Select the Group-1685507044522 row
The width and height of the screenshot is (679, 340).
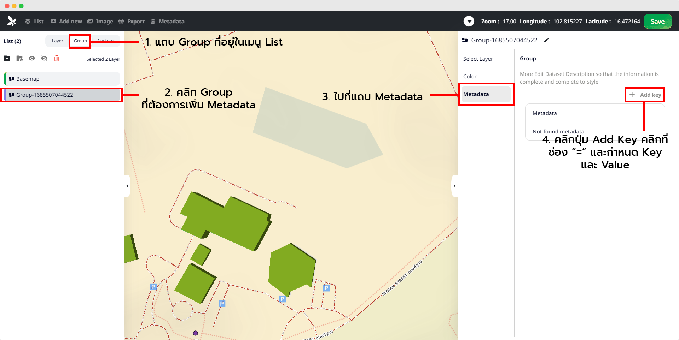coord(62,95)
